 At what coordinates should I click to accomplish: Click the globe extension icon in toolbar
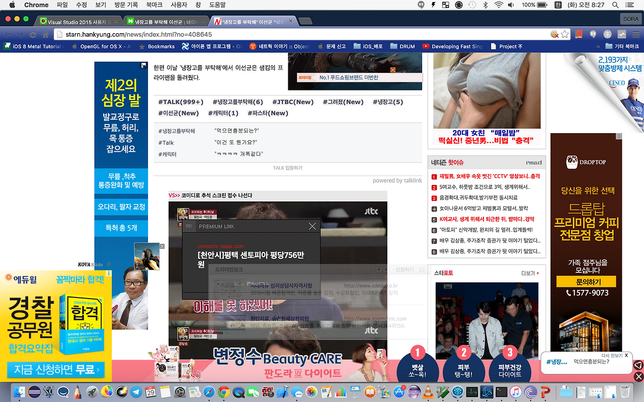pos(607,34)
